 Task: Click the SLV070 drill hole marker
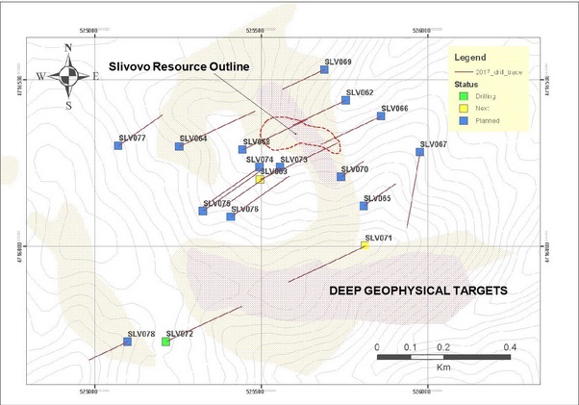[x=341, y=176]
